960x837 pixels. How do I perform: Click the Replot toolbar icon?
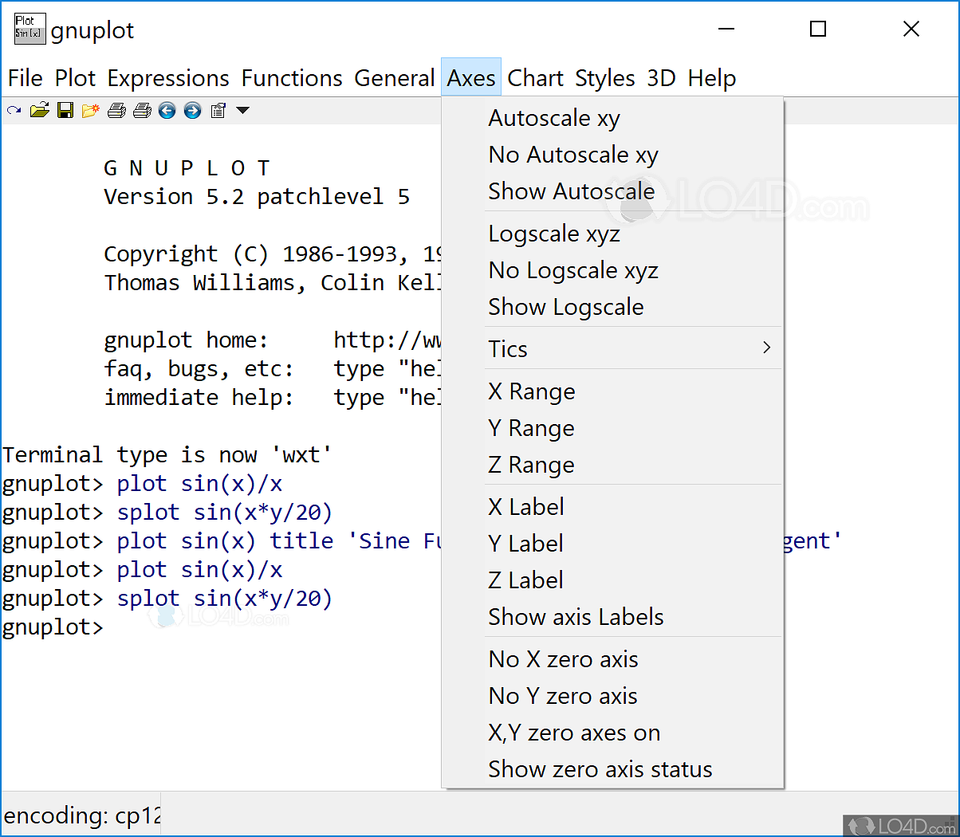click(13, 110)
